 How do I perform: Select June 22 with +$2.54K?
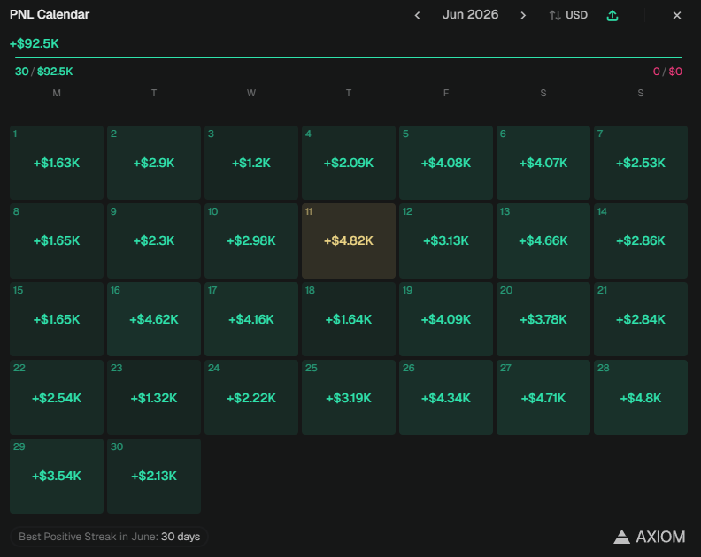57,398
